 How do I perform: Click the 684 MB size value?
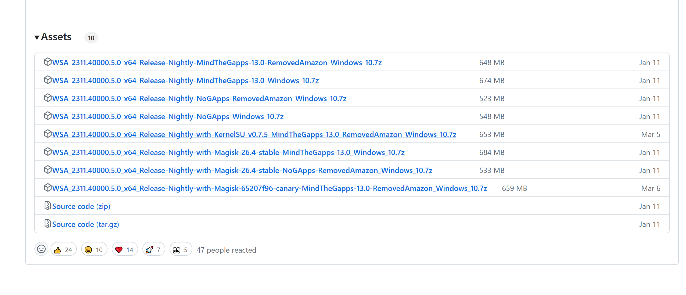(492, 153)
